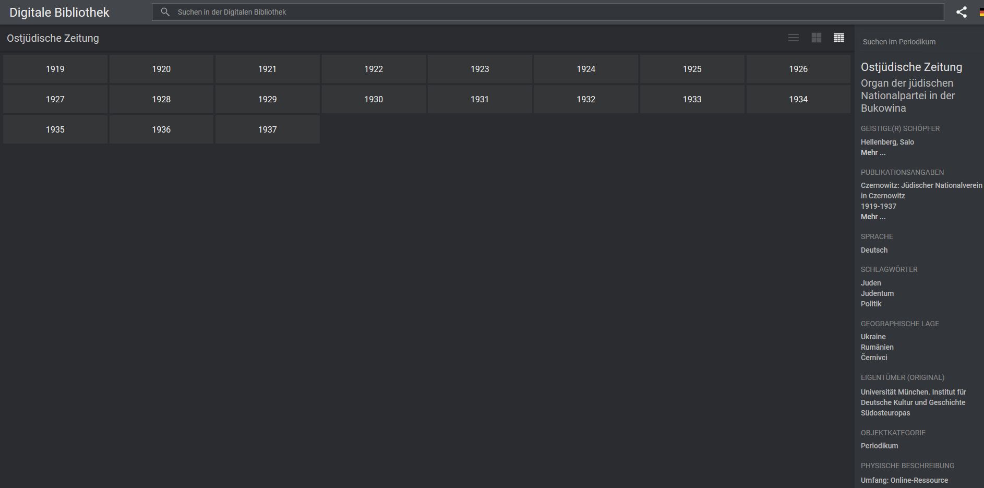This screenshot has width=984, height=488.
Task: Open the year 1926 tile
Action: pyautogui.click(x=798, y=69)
